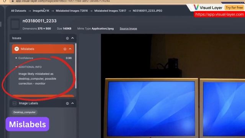Click the H badge icon on Mislabels
This screenshot has height=138, width=245.
pos(16,49)
